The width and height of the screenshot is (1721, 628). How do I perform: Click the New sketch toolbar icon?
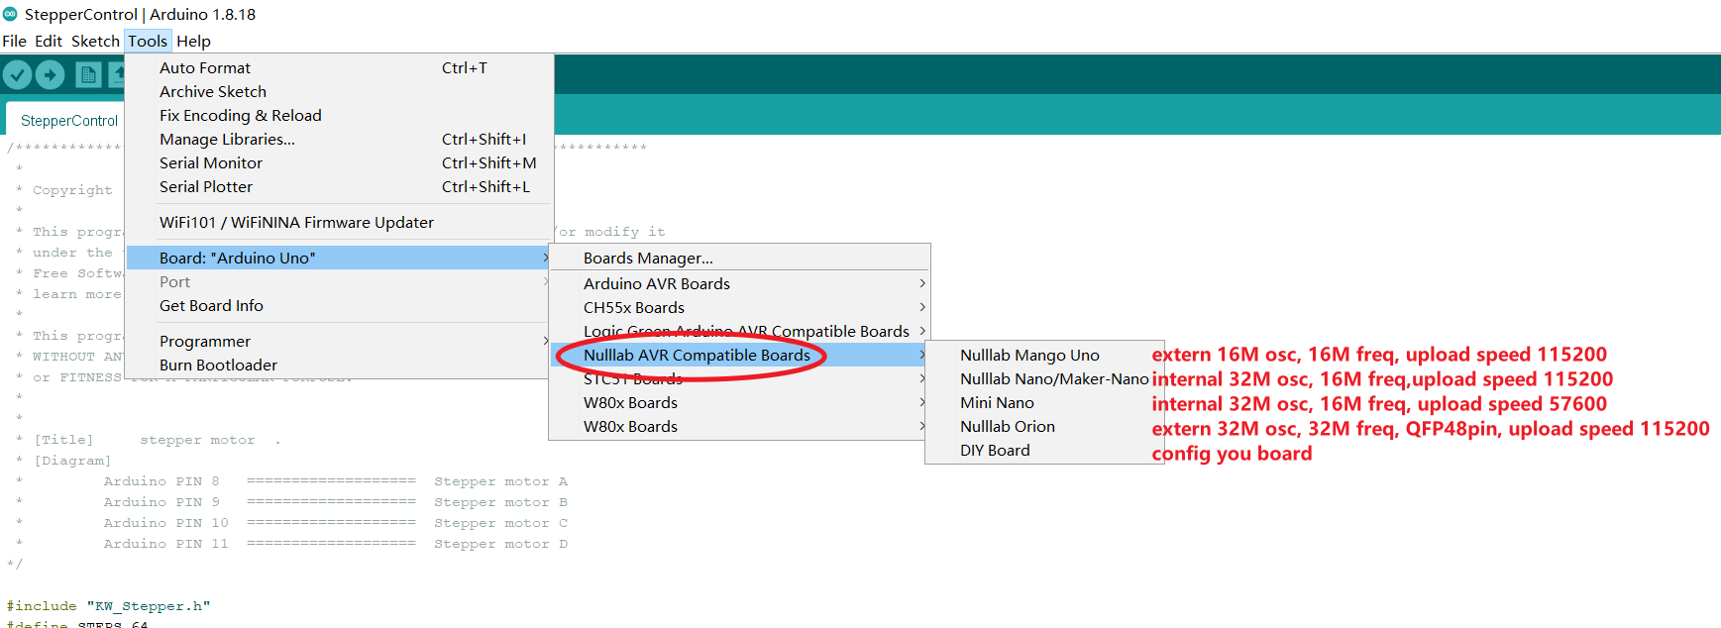(88, 74)
